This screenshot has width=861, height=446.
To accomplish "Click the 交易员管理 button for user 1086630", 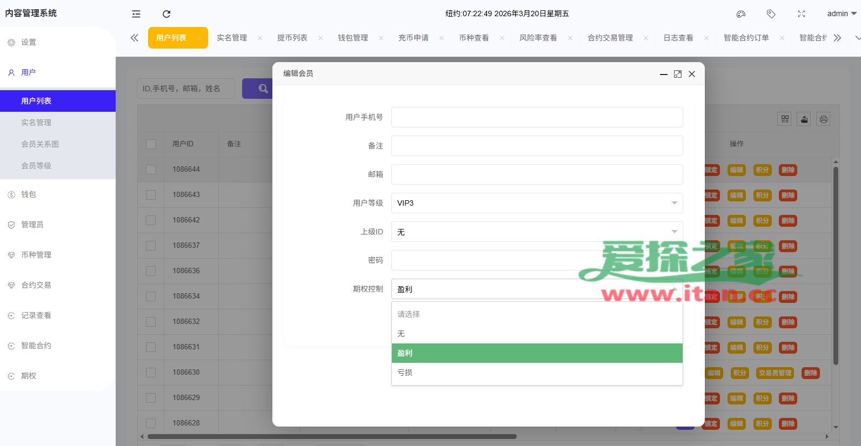I will click(x=775, y=373).
